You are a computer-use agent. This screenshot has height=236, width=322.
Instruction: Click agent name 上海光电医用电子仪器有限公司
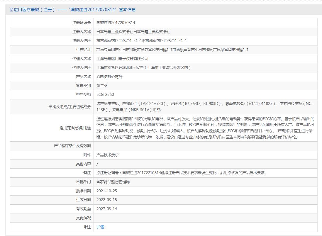122,59
